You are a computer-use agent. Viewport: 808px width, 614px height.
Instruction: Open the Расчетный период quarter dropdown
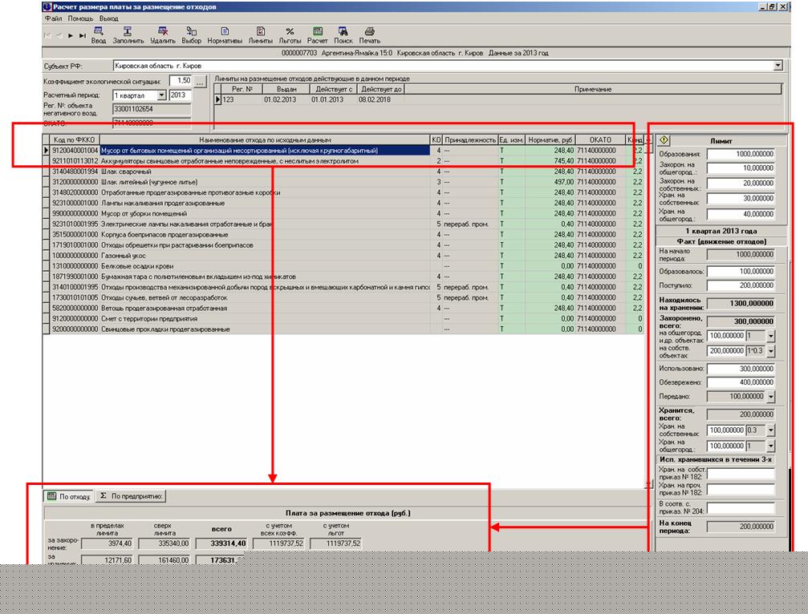[x=161, y=95]
